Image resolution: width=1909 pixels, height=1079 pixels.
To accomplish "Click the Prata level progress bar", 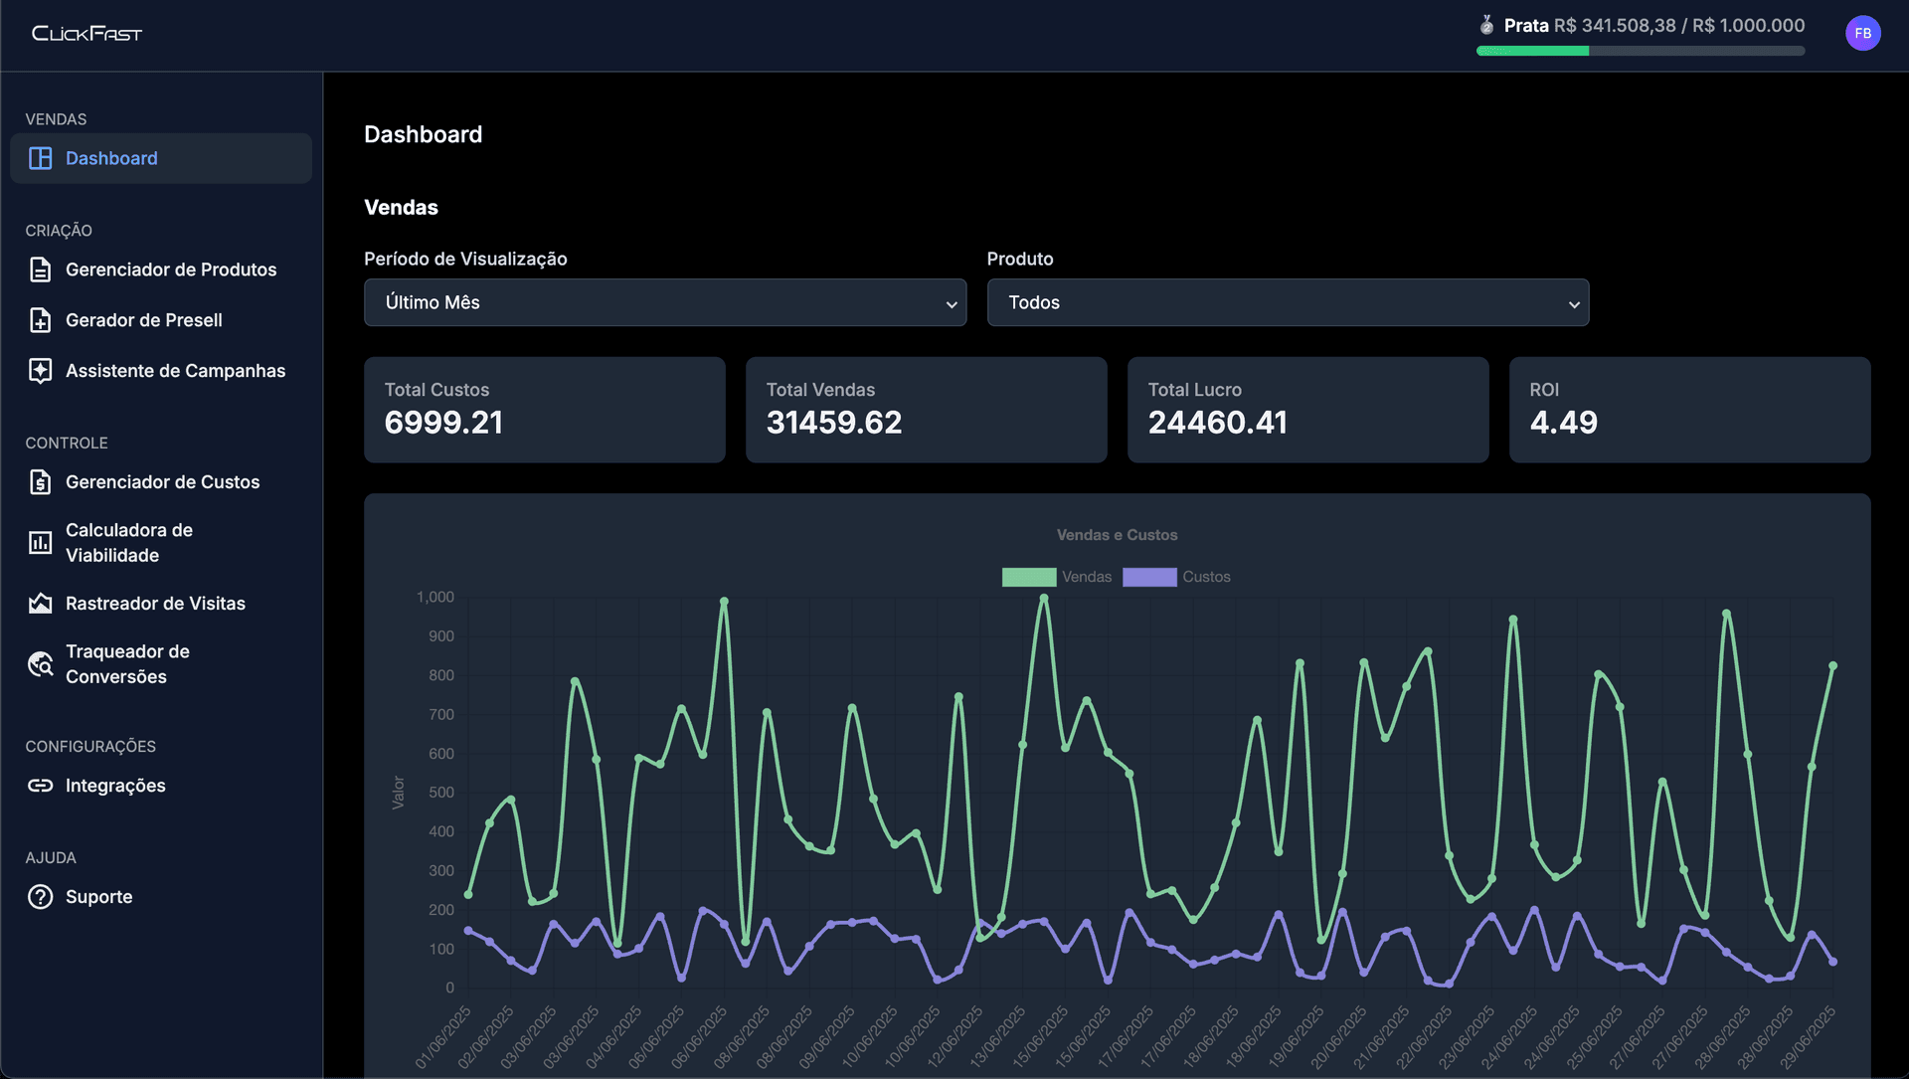I will tap(1640, 50).
